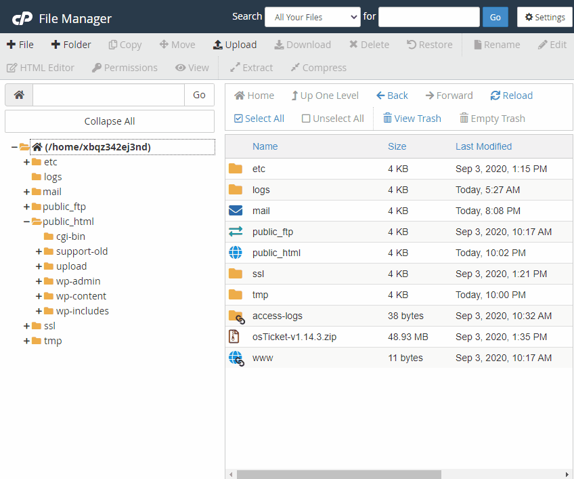Sort by Last Modified column header
574x479 pixels.
click(x=483, y=146)
